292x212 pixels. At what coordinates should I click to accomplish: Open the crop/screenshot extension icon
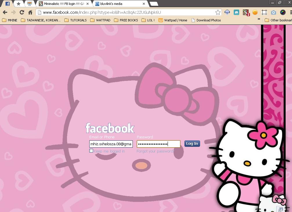point(264,12)
